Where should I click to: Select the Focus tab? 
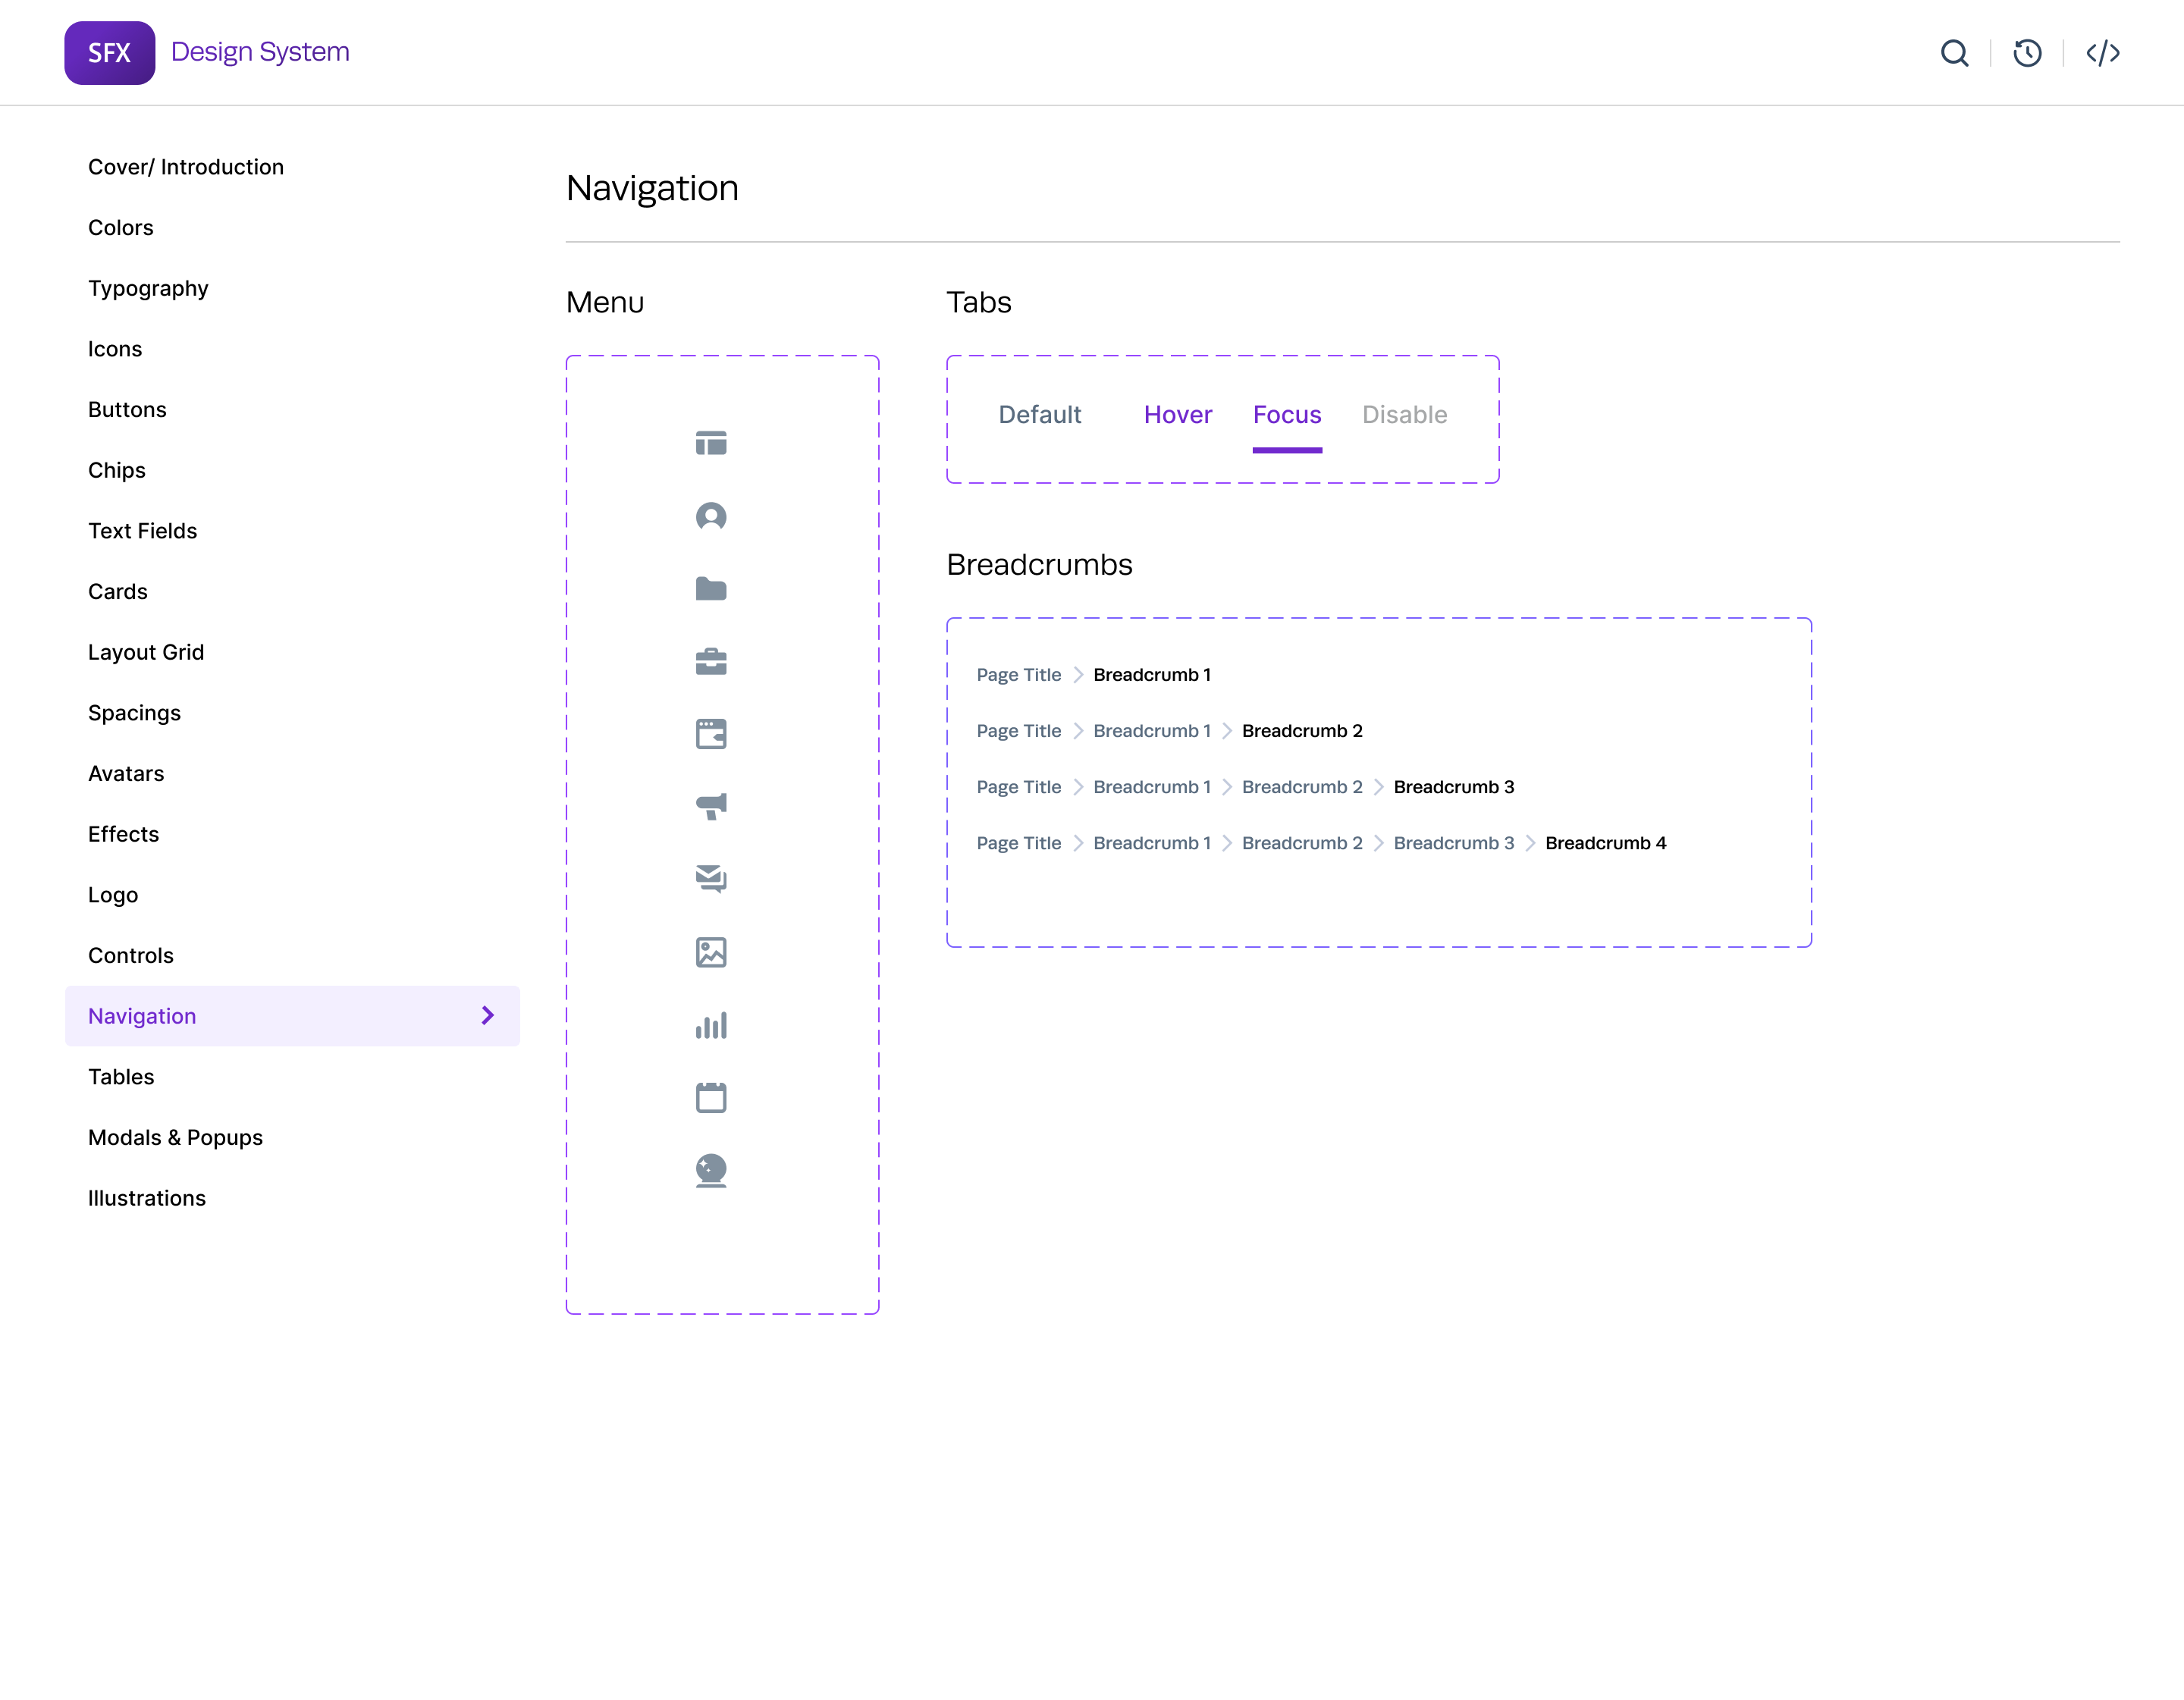(1286, 415)
